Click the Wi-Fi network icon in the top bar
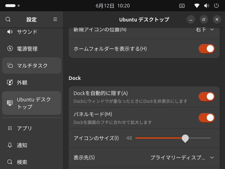This screenshot has width=225, height=169. coord(197,6)
